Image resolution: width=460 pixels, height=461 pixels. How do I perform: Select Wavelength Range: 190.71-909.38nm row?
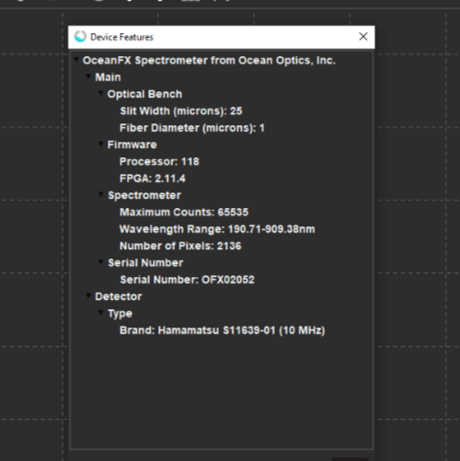point(217,229)
